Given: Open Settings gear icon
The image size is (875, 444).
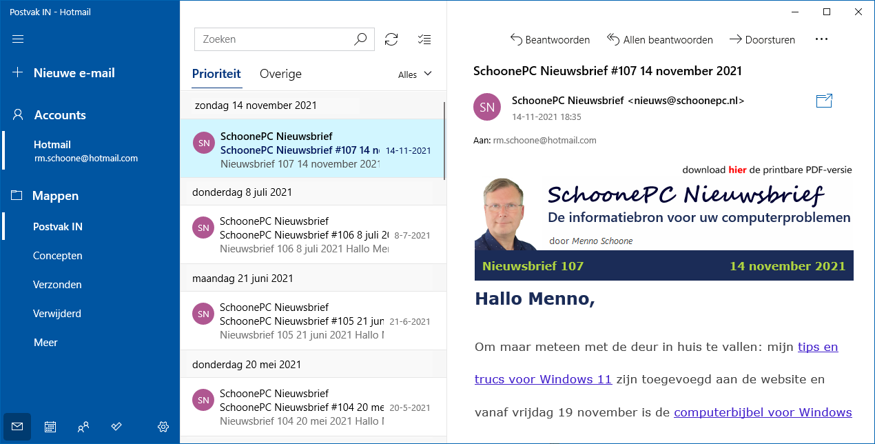Looking at the screenshot, I should [163, 427].
